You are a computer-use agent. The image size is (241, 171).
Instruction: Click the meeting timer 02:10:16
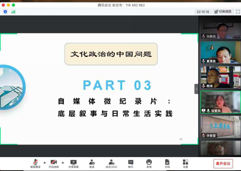[203, 12]
